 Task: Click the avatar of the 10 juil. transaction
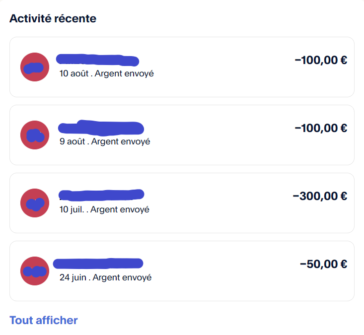pyautogui.click(x=35, y=203)
